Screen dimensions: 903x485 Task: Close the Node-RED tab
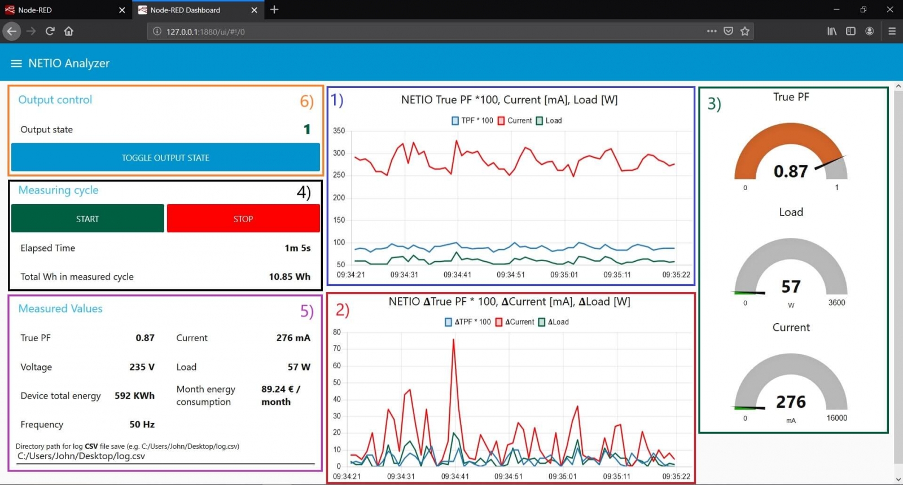point(122,10)
